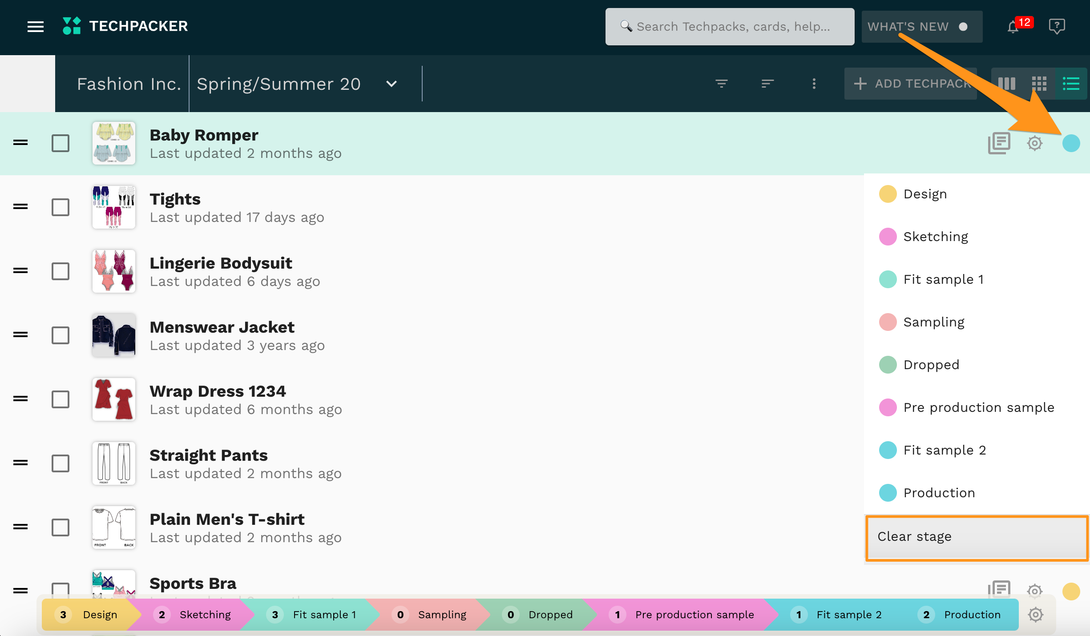Choose Fit sample 1 stage option

point(943,279)
